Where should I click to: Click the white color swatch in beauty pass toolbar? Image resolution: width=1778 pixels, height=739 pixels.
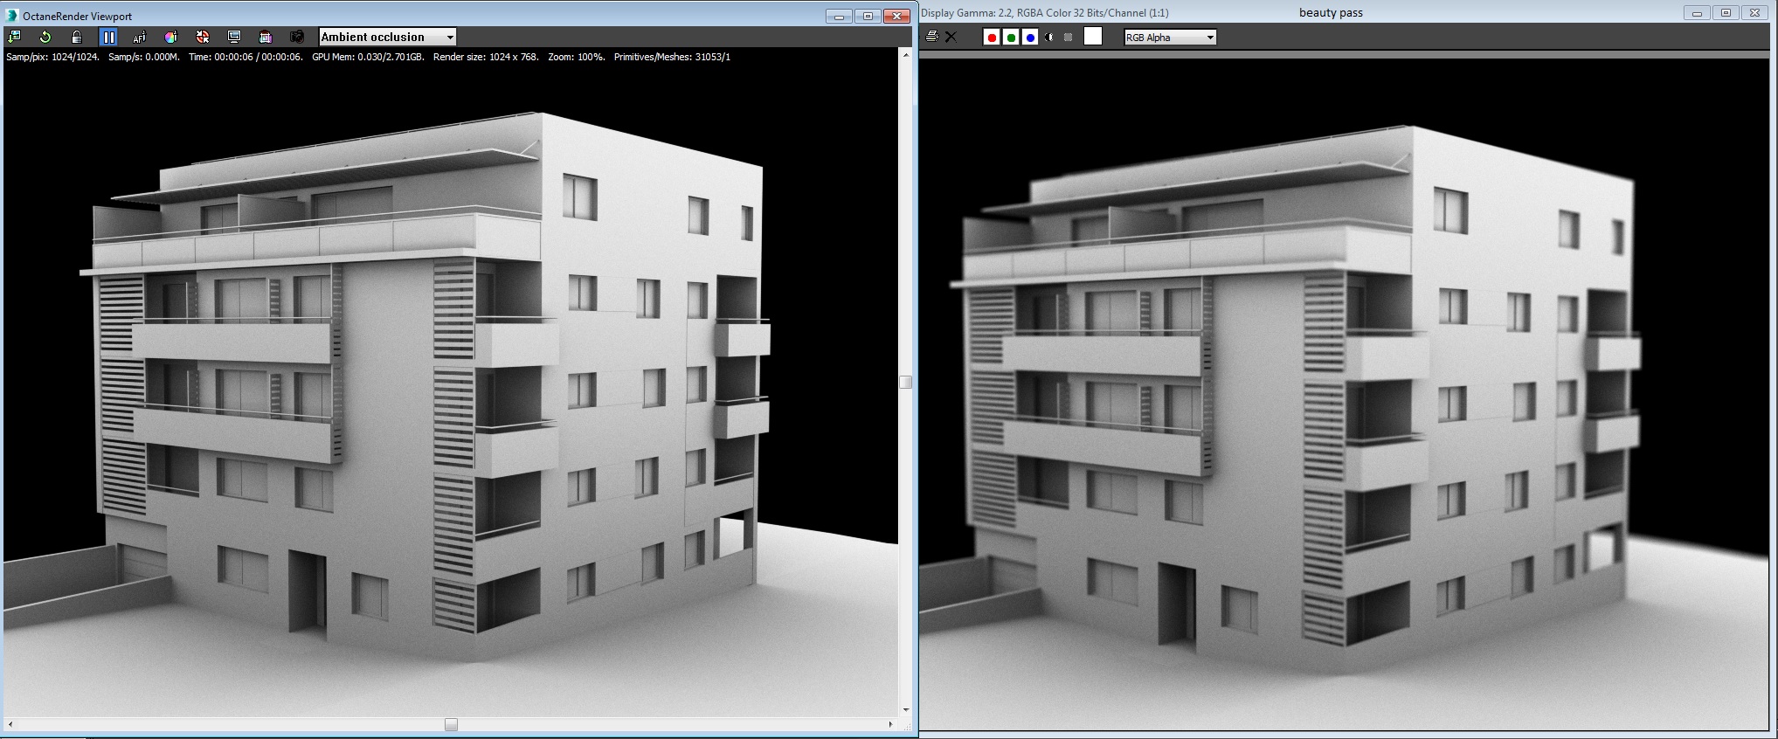pyautogui.click(x=1093, y=36)
